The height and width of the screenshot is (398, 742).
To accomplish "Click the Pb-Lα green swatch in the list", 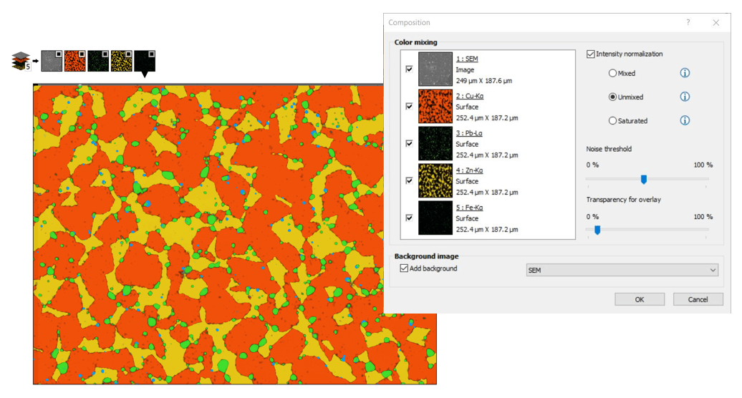I will [x=435, y=143].
